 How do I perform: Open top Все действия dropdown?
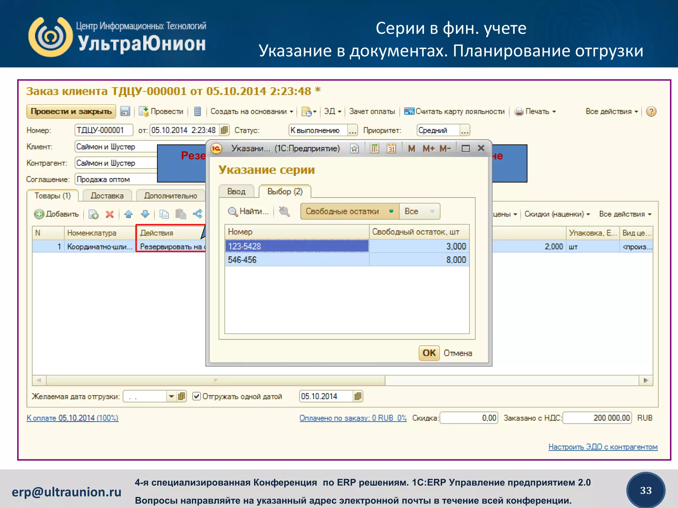[x=612, y=111]
